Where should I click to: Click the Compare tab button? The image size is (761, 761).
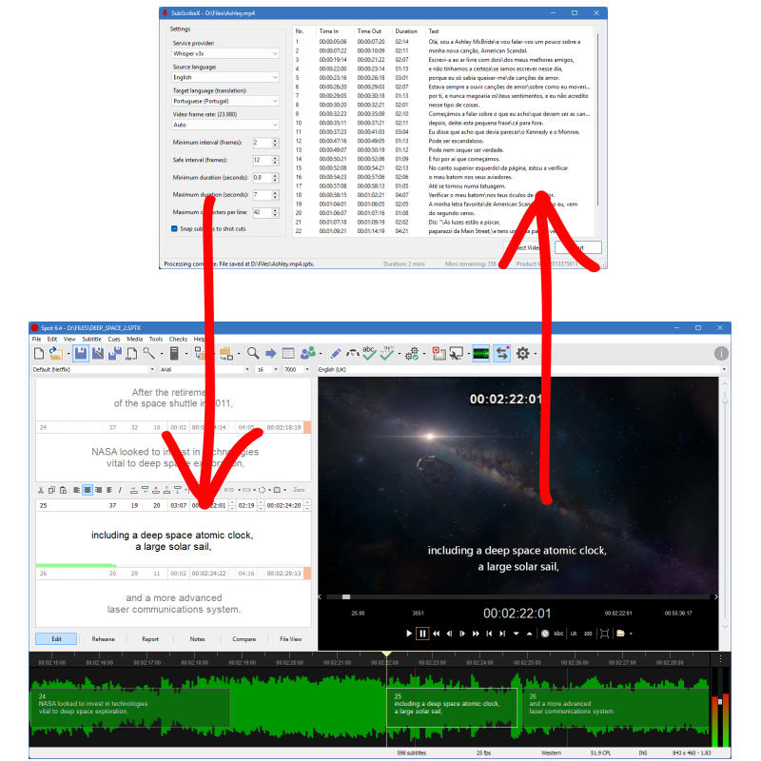[244, 639]
